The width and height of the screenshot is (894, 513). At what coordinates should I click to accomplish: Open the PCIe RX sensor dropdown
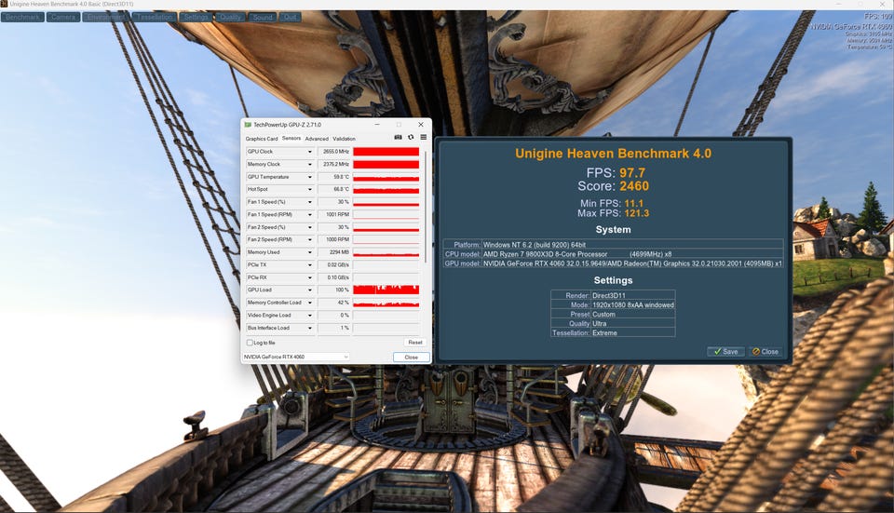(309, 277)
